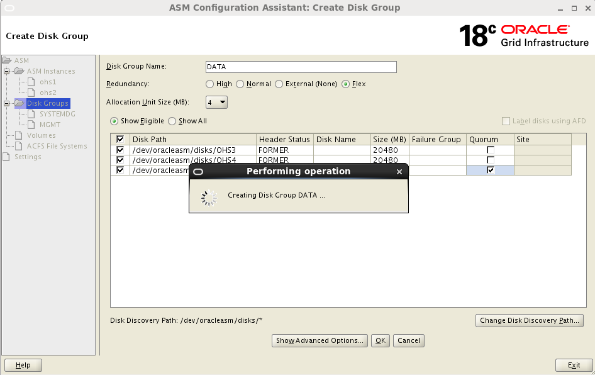
Task: Click the Disk Group Name input field
Action: pyautogui.click(x=301, y=67)
